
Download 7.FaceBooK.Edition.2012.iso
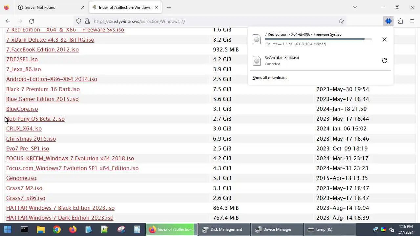coord(42,49)
